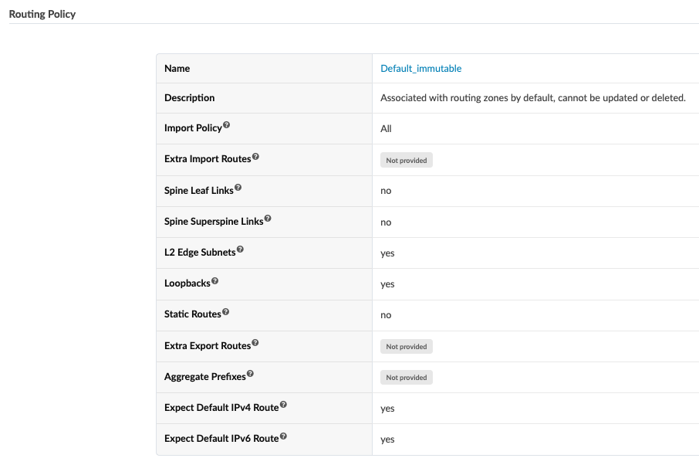Image resolution: width=699 pixels, height=465 pixels.
Task: Click help icon beside Spine Superspine Links
Action: [268, 219]
